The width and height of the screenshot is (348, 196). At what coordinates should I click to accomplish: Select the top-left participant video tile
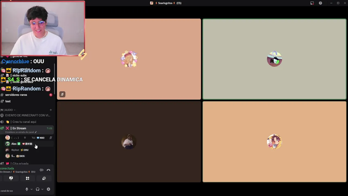(x=129, y=59)
